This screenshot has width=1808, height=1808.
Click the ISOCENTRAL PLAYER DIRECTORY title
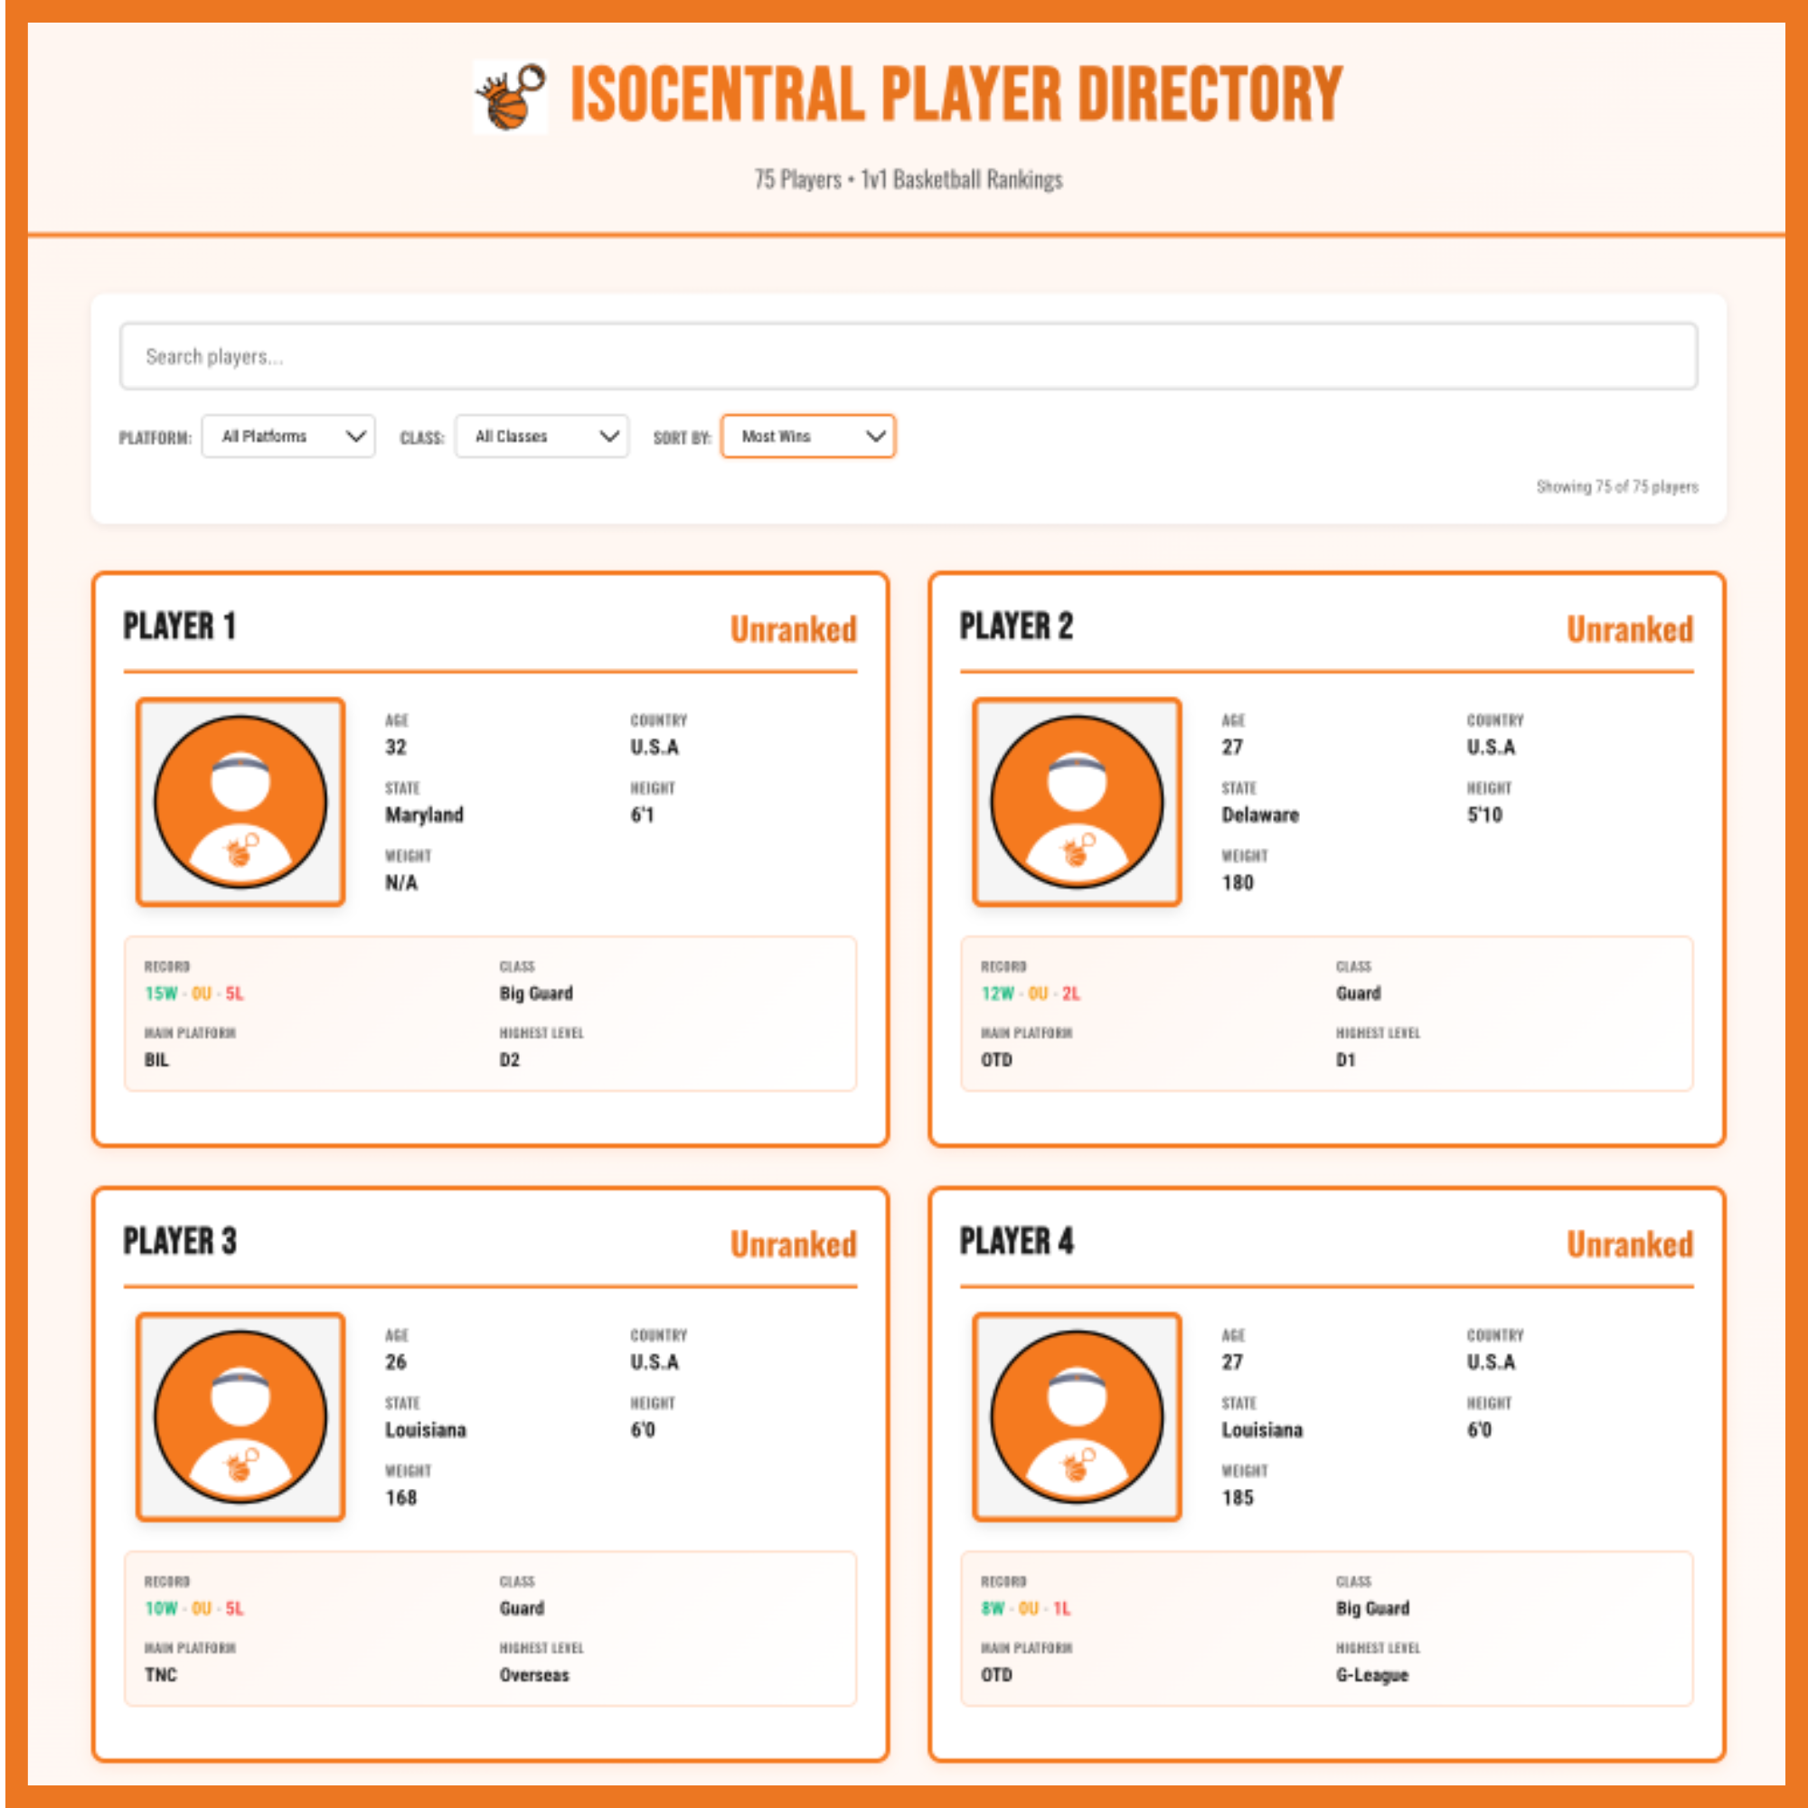pyautogui.click(x=956, y=95)
